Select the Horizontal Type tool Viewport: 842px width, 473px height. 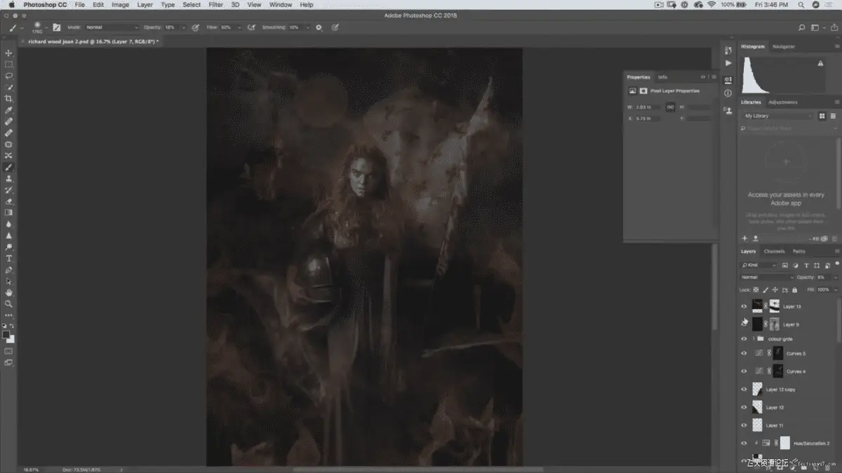(9, 259)
